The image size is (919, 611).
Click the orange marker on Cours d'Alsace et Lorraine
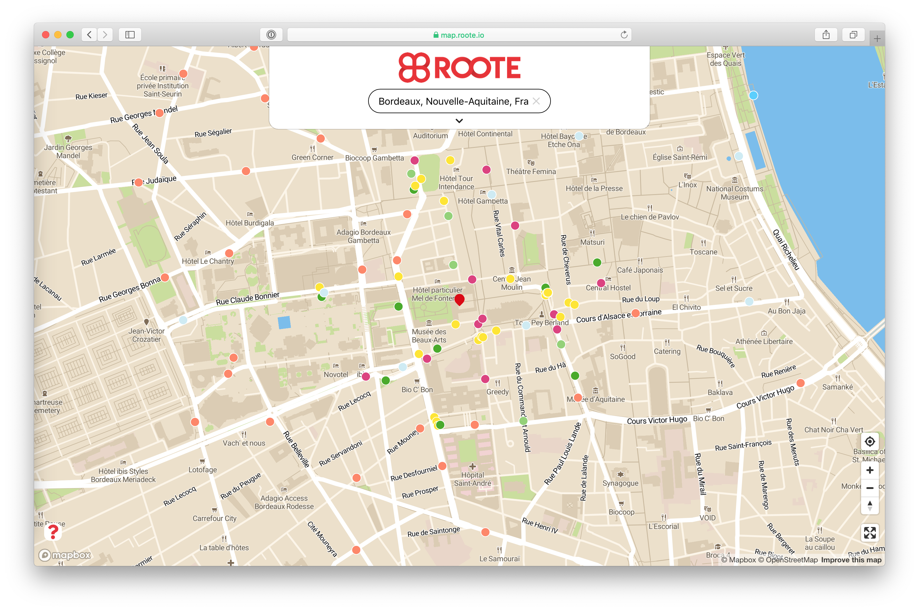pyautogui.click(x=635, y=313)
